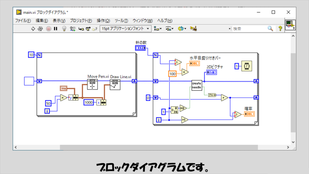Click the Move Pen.vi node
The width and height of the screenshot is (309, 174).
tap(92, 84)
